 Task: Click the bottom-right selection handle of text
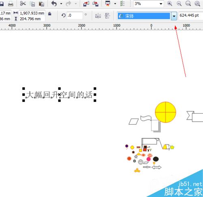click(x=95, y=101)
